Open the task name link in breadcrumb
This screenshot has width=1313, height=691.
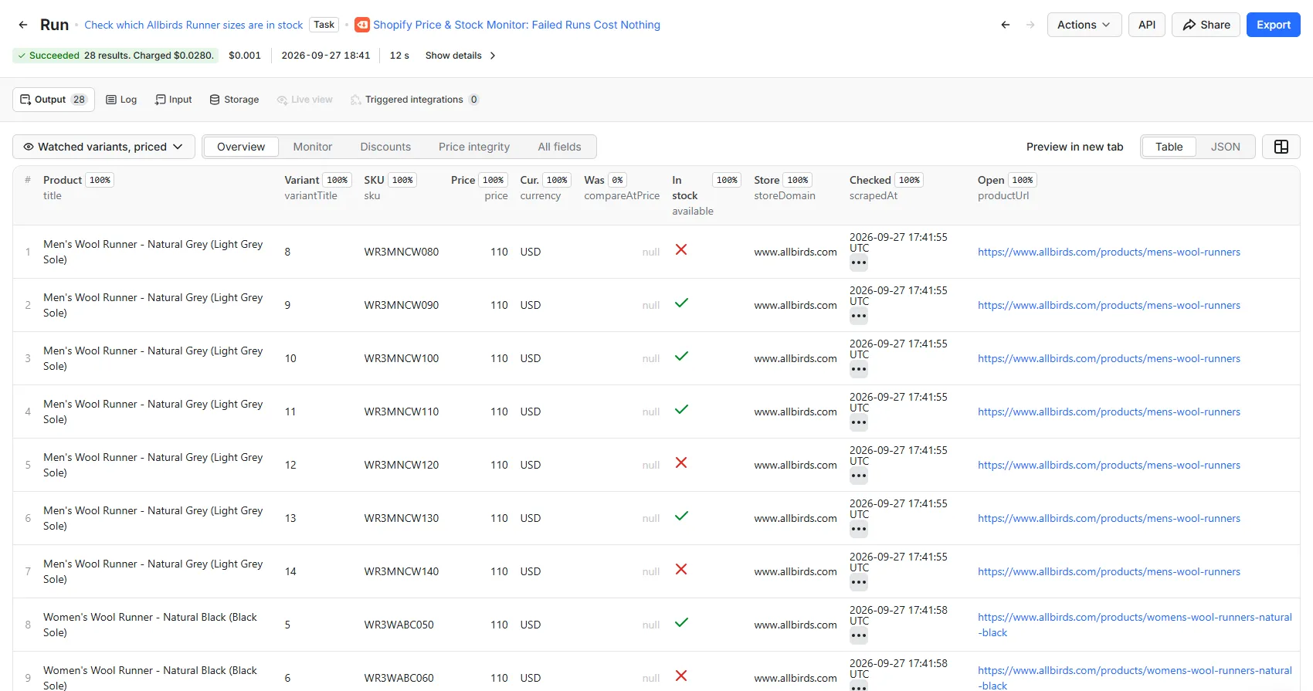(194, 25)
